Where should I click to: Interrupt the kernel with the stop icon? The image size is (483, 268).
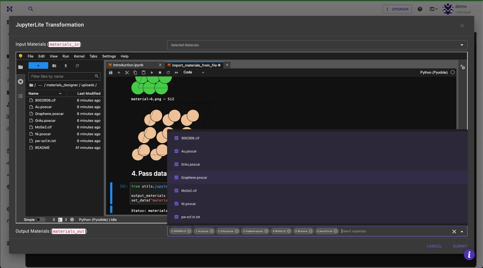(160, 72)
